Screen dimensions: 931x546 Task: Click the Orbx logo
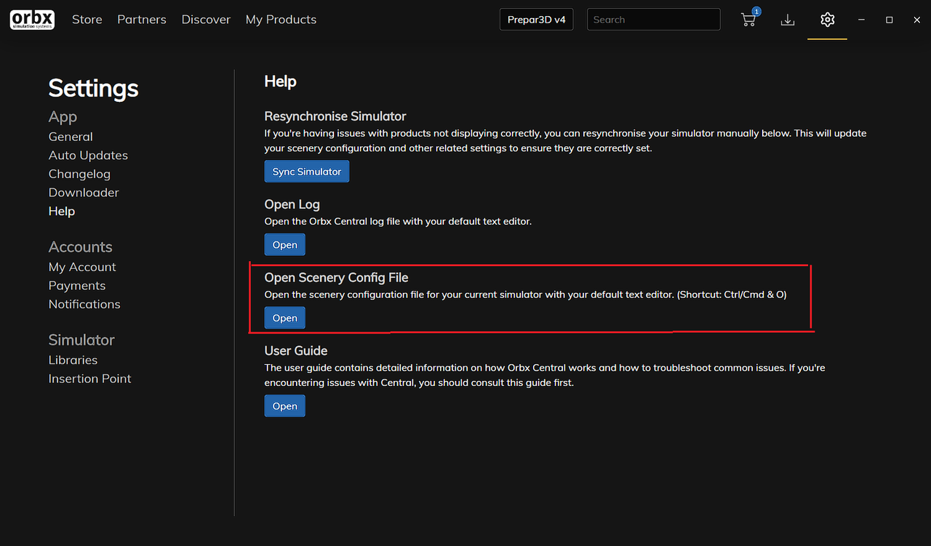[x=32, y=20]
